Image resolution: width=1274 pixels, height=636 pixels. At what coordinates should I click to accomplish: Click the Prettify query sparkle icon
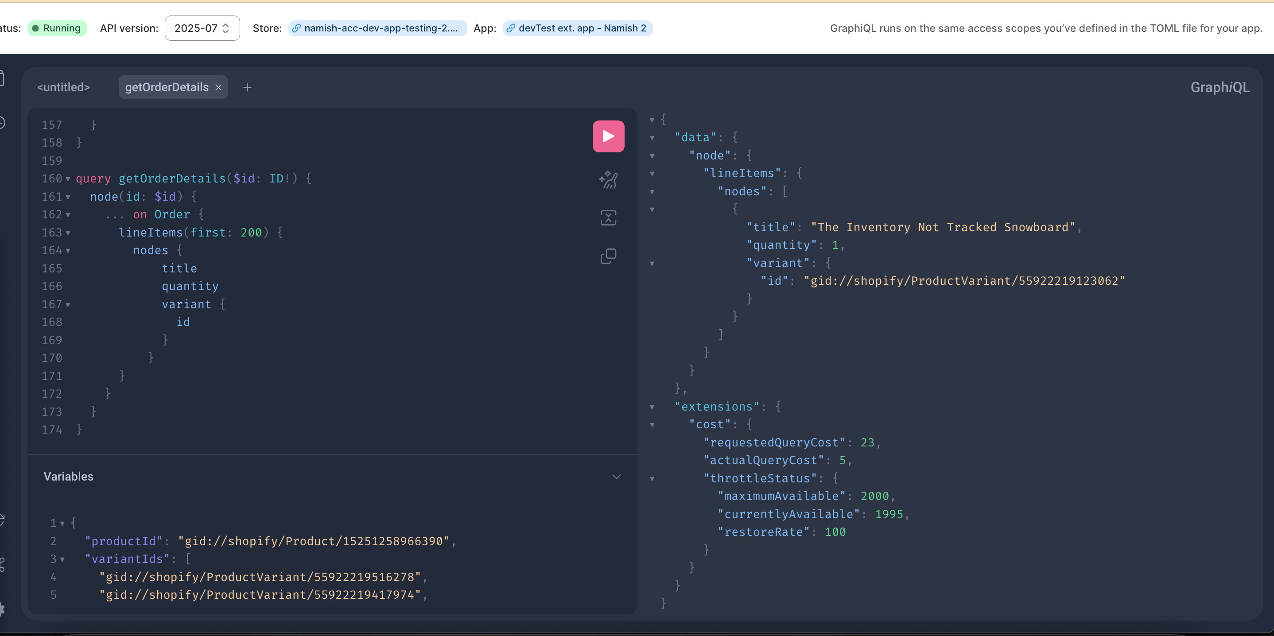pyautogui.click(x=608, y=179)
